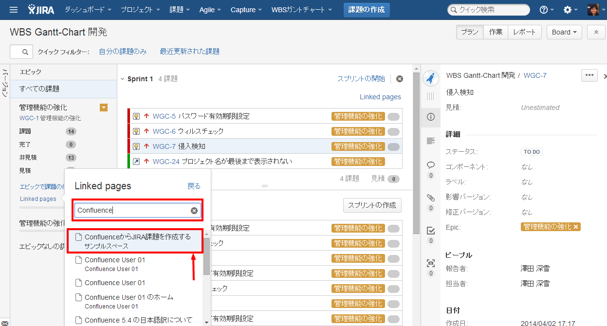Click the TO DO status badge
The height and width of the screenshot is (326, 607).
[x=532, y=152]
